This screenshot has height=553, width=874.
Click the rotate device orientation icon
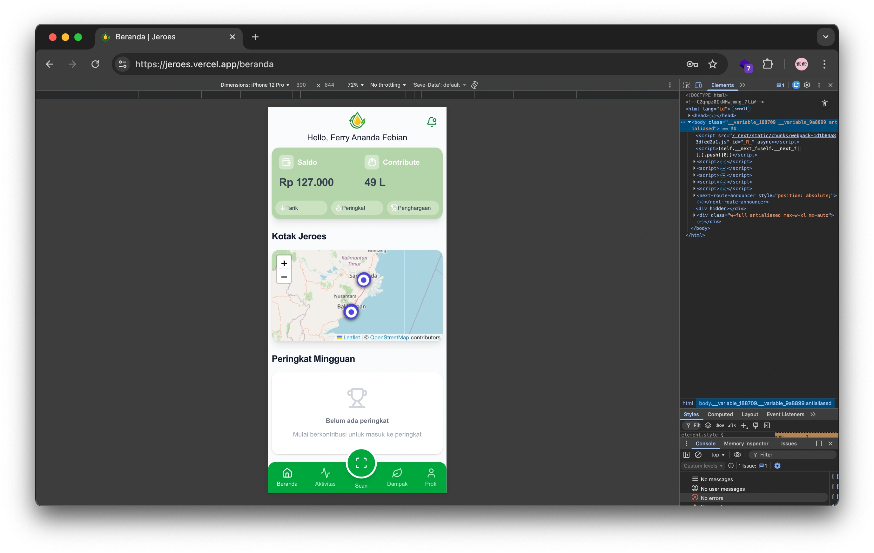(474, 85)
